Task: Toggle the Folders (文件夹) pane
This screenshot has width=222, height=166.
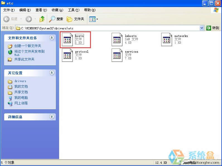Action: tap(75, 19)
